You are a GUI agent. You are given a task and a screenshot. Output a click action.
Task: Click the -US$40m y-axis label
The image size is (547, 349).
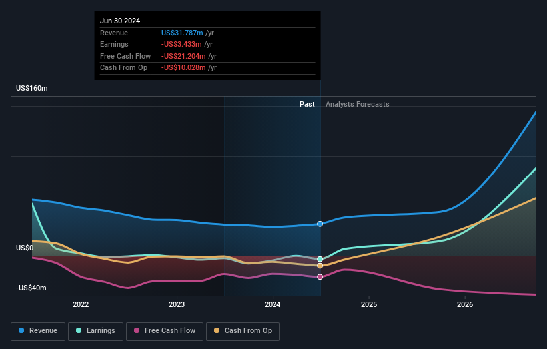31,288
